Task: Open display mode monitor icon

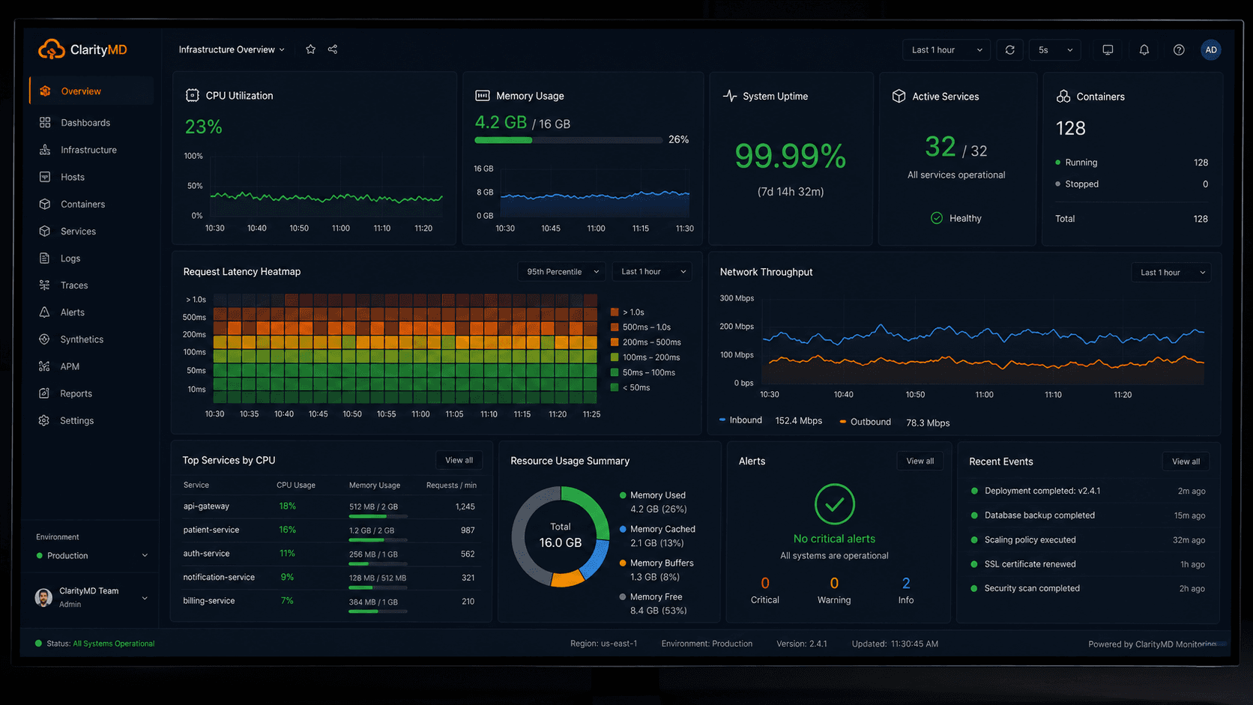Action: pos(1108,50)
